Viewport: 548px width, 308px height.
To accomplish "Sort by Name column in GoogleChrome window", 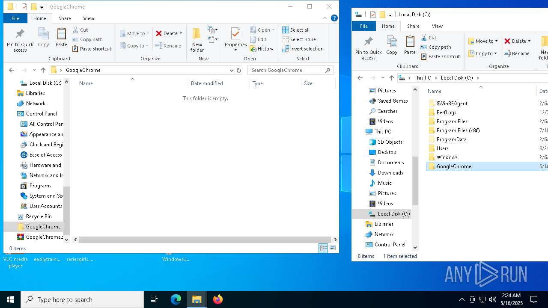I will click(x=132, y=83).
